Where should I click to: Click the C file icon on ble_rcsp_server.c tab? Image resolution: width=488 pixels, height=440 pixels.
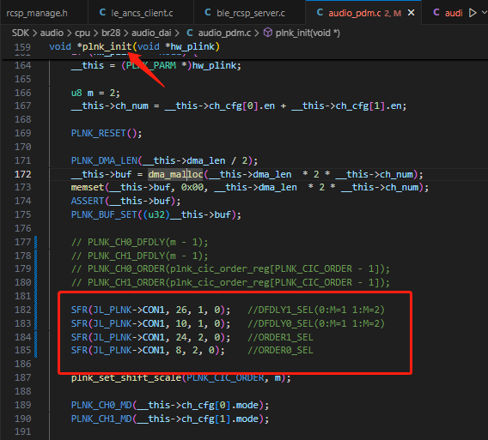pyautogui.click(x=208, y=13)
